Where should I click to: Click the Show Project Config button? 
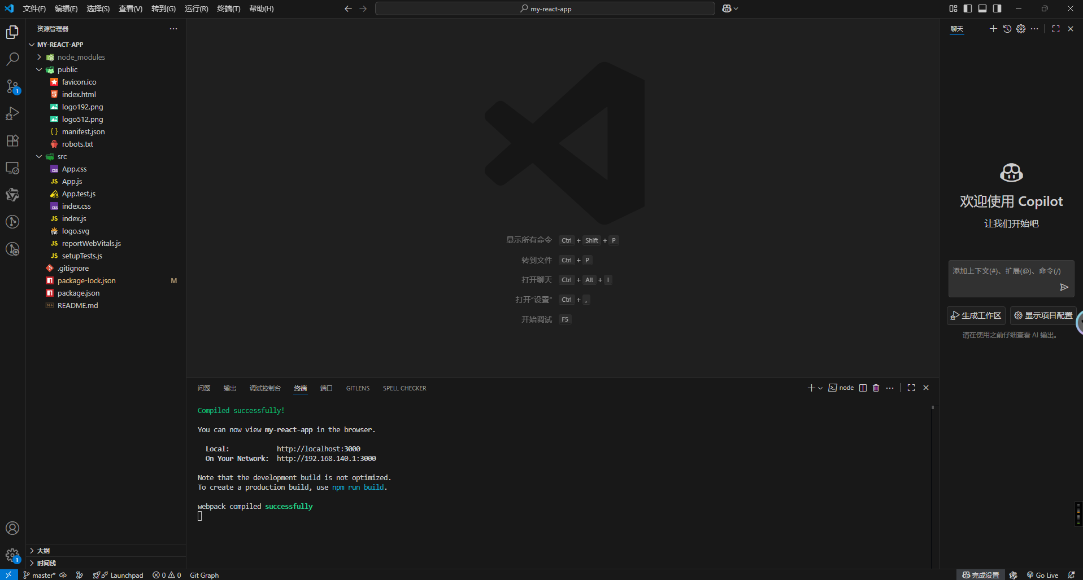(1043, 315)
